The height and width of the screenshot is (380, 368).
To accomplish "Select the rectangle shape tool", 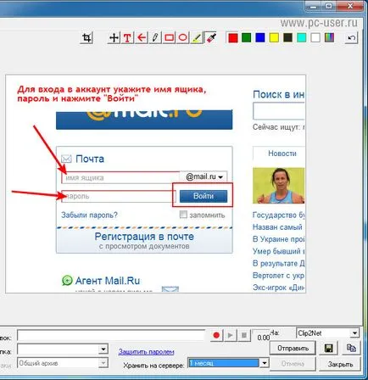I will 169,37.
